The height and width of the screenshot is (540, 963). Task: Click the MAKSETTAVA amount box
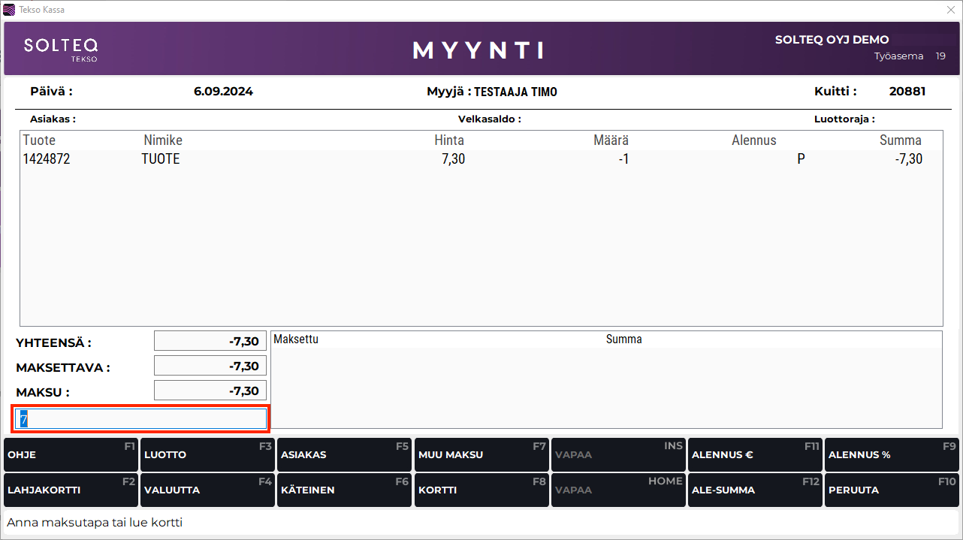[x=210, y=366]
